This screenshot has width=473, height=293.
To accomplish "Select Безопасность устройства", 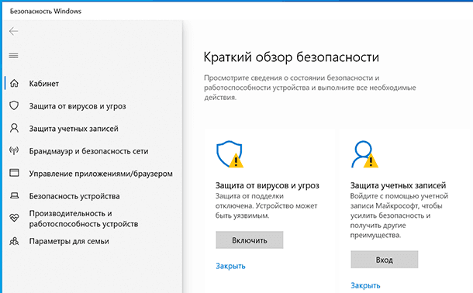I will 74,196.
